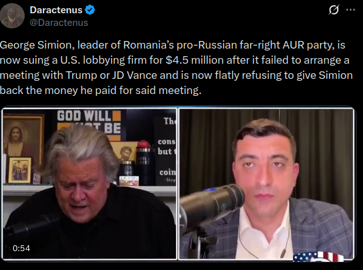Click the 0:54 video duration label
The image size is (363, 270).
tap(21, 249)
